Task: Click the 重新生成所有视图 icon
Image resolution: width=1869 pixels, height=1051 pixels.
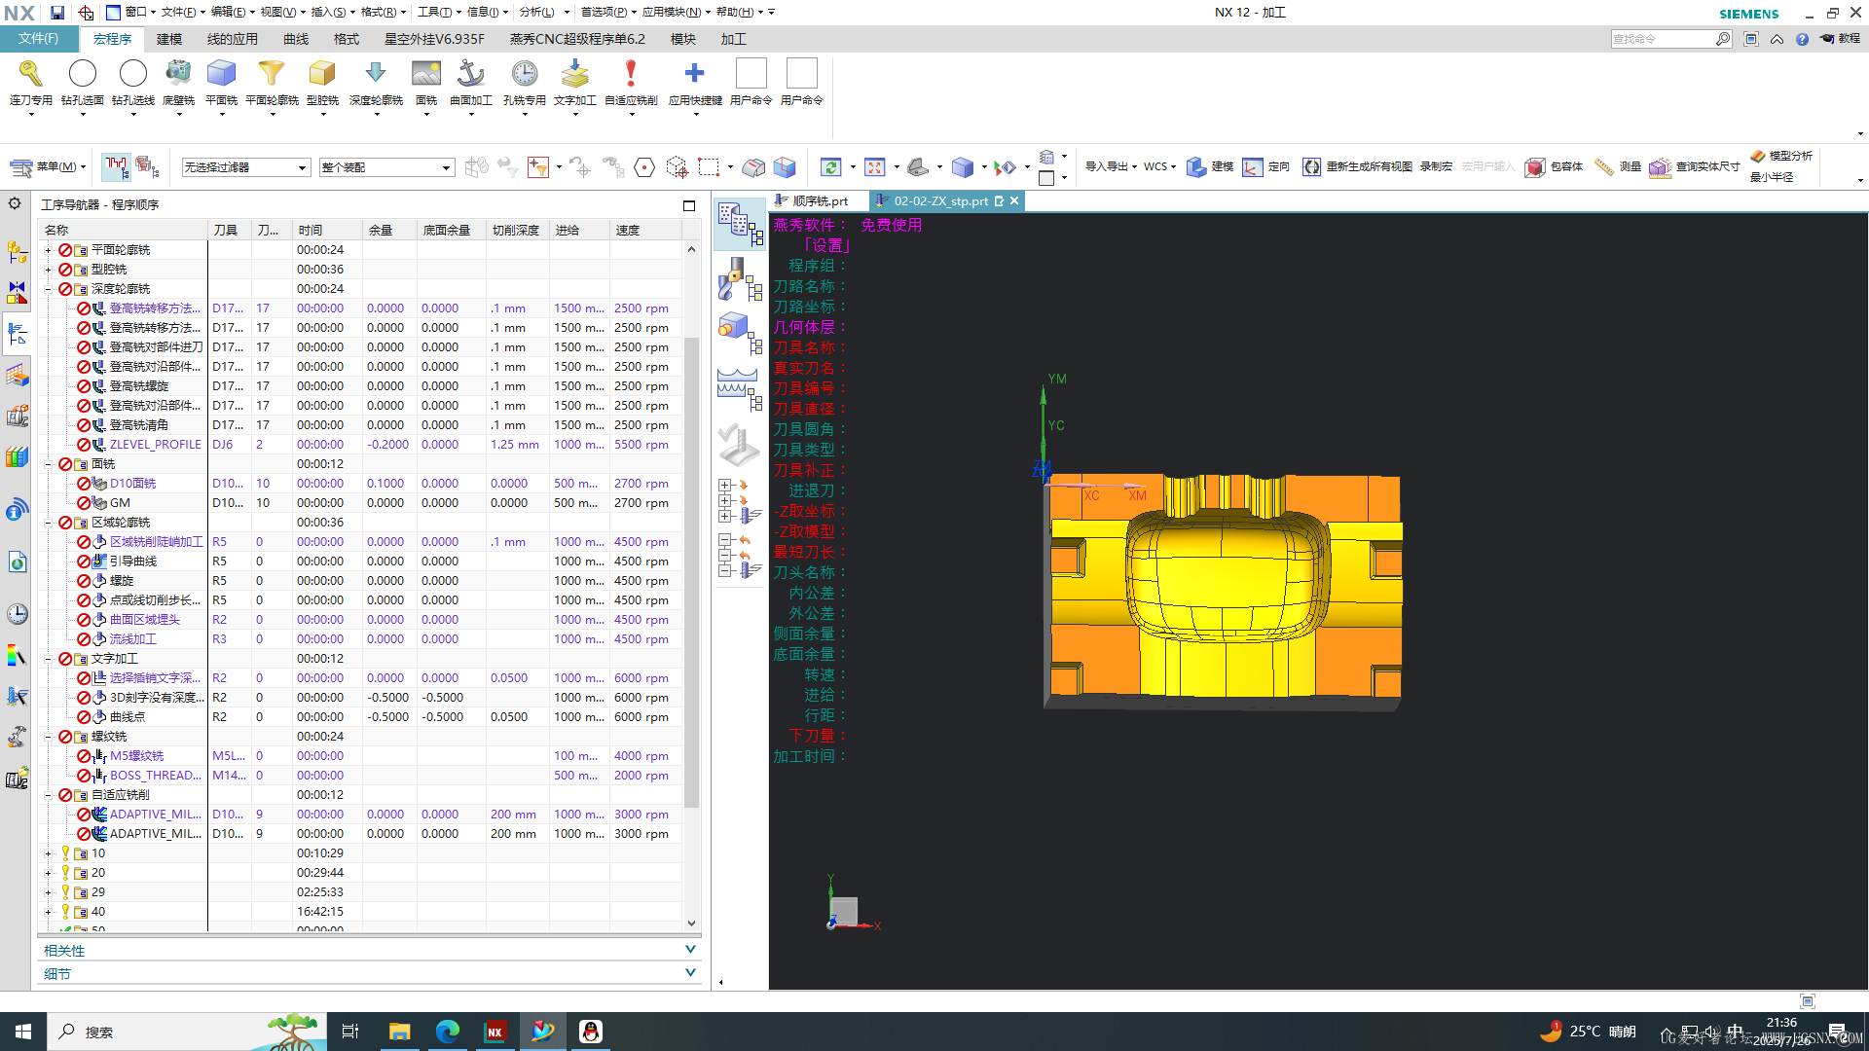Action: pyautogui.click(x=1312, y=167)
